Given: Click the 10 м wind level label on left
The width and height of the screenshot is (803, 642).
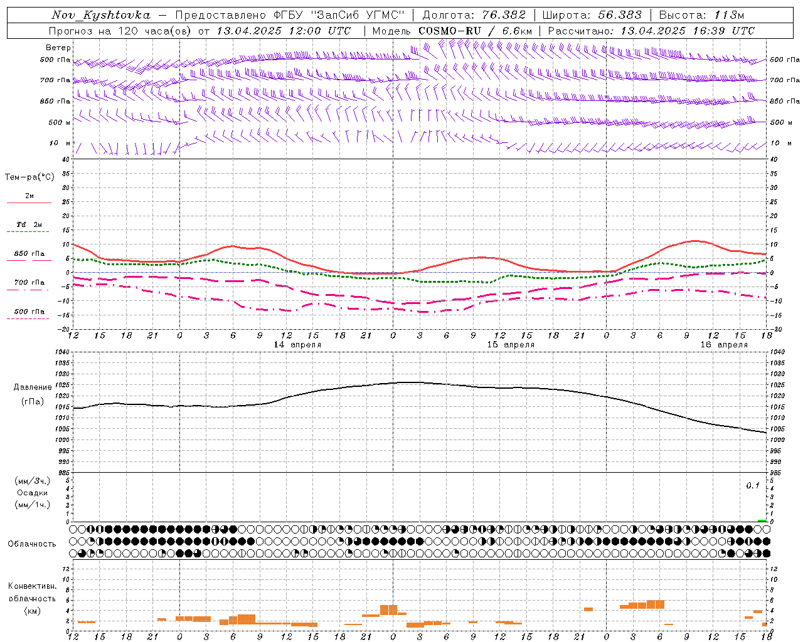Looking at the screenshot, I should tap(60, 143).
